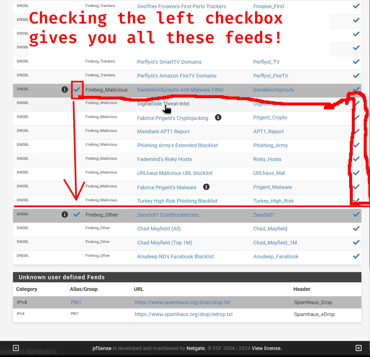Screen dimensions: 370x357
Task: Open Turkey High Risk Phishing Blacklist link
Action: (x=177, y=201)
